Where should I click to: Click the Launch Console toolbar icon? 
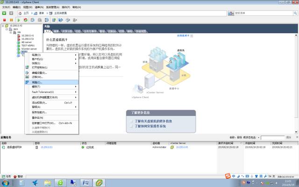coord(54,20)
